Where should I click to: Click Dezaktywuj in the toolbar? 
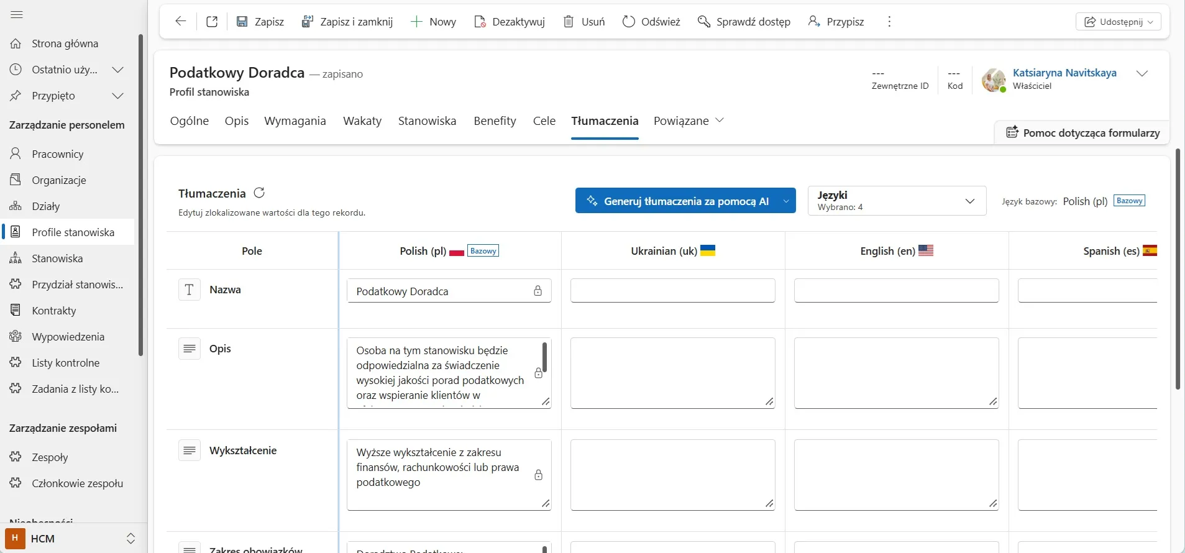pos(510,22)
